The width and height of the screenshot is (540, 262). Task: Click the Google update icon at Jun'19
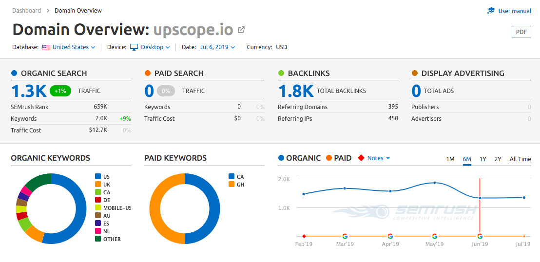click(480, 236)
